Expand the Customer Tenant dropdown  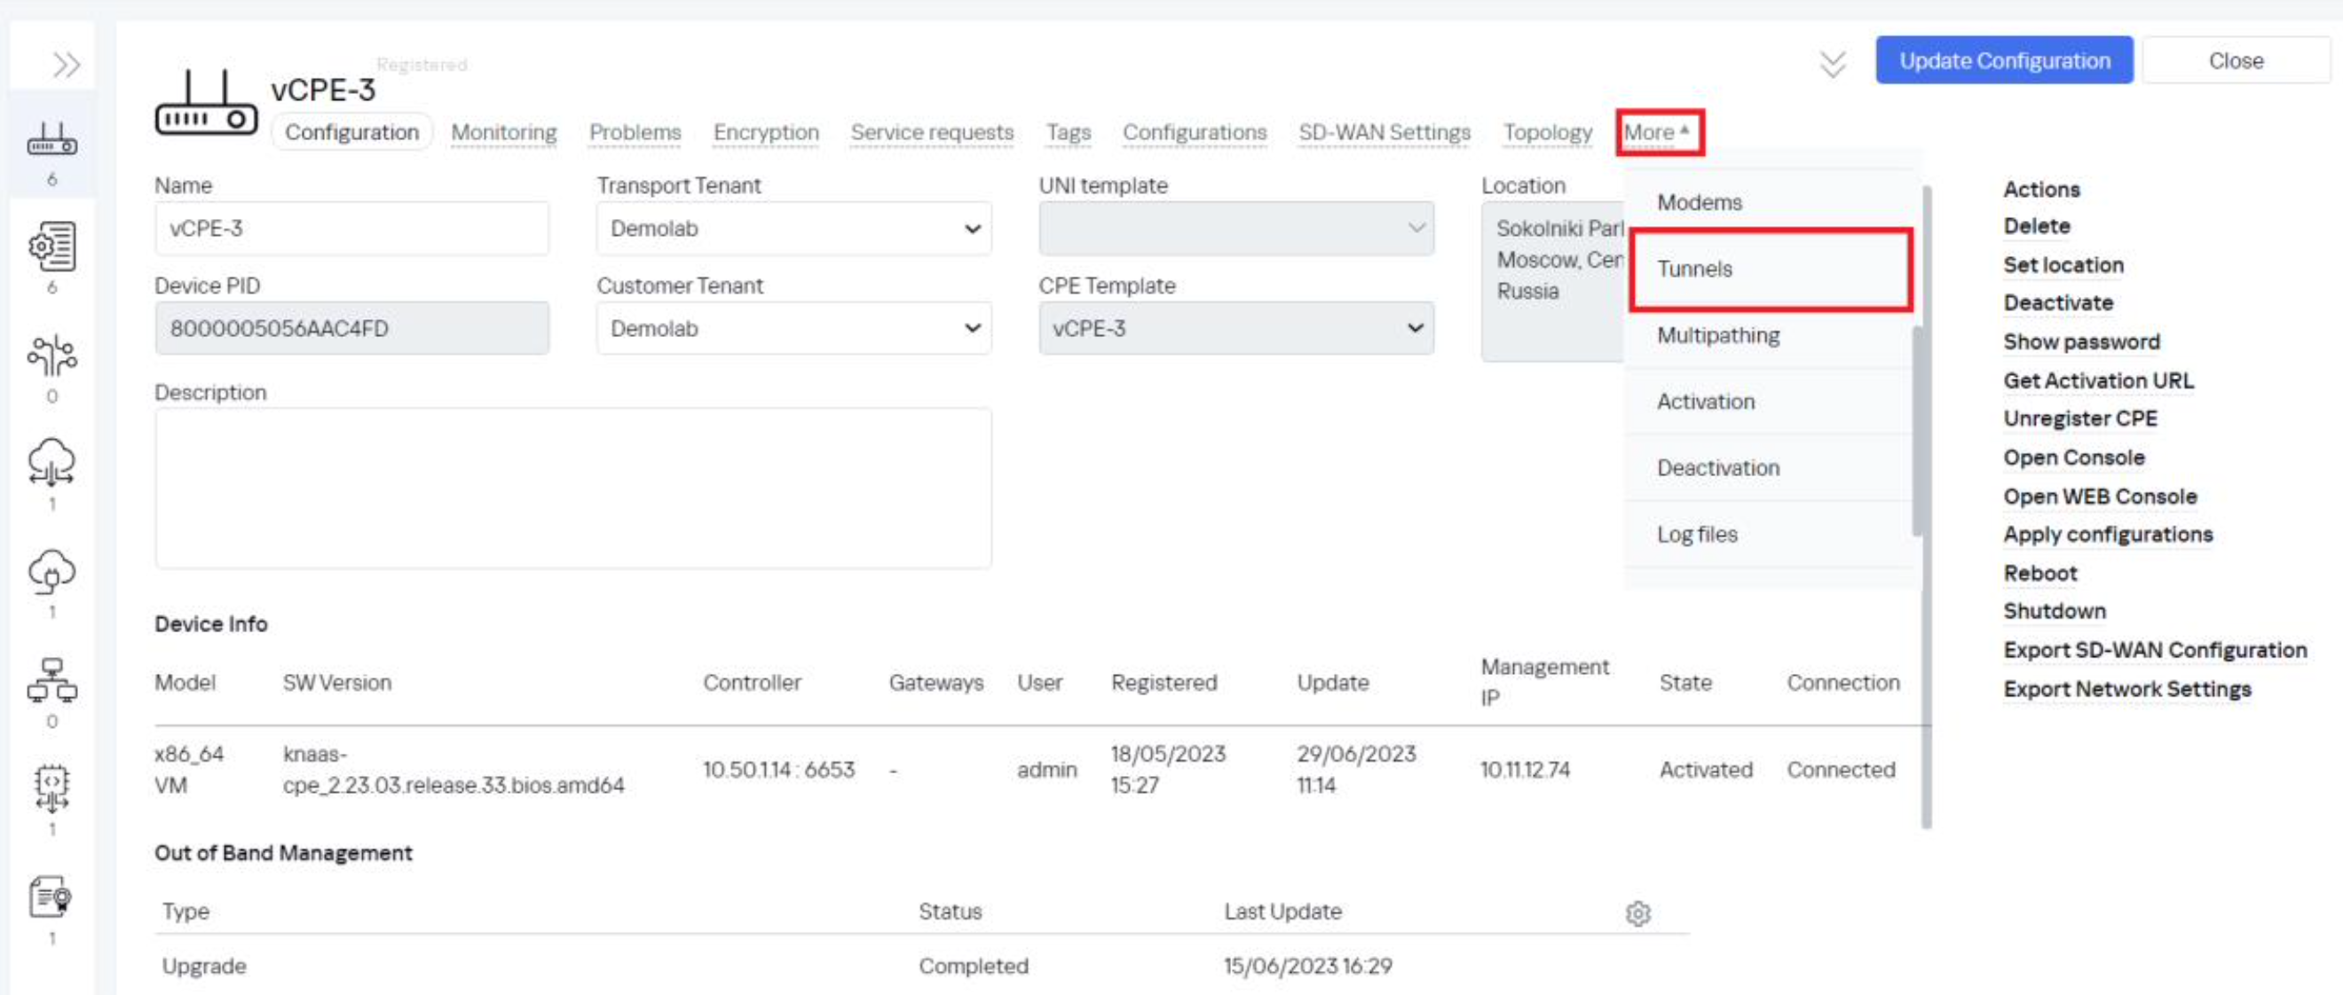pos(793,328)
